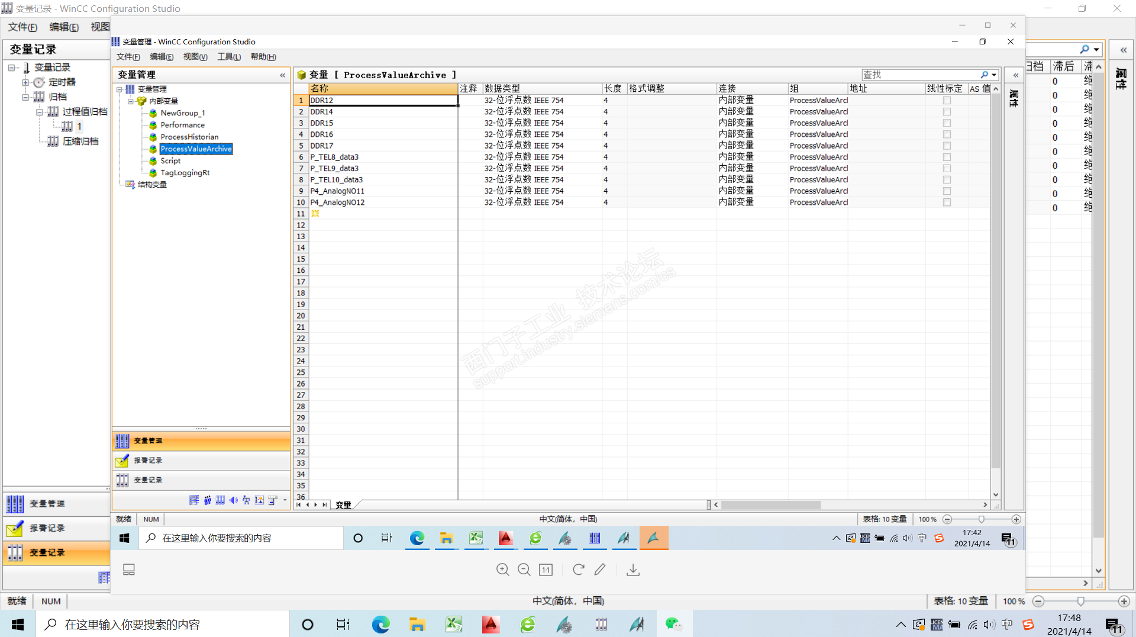
Task: Jump to first sheet with navigation arrow
Action: (299, 505)
